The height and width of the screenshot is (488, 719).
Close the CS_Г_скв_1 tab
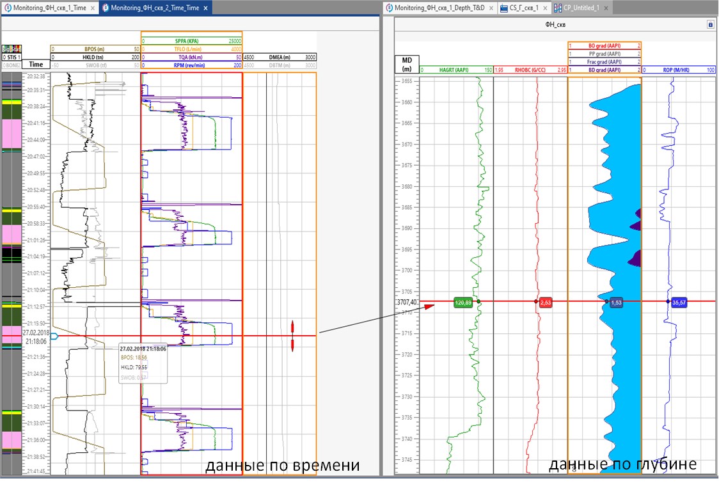pos(545,8)
